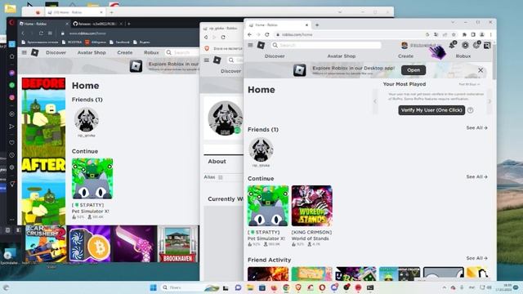Click See All next to Continue
Image resolution: width=523 pixels, height=294 pixels.
click(476, 176)
